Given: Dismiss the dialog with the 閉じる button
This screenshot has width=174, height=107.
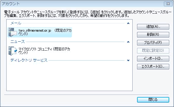Looking at the screenshot, I should [x=153, y=100].
